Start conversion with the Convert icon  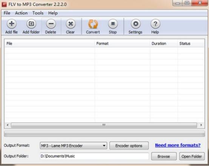pyautogui.click(x=93, y=24)
